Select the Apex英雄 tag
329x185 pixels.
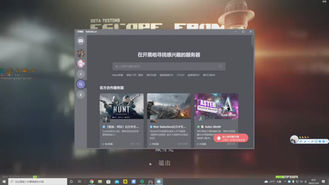click(x=118, y=75)
